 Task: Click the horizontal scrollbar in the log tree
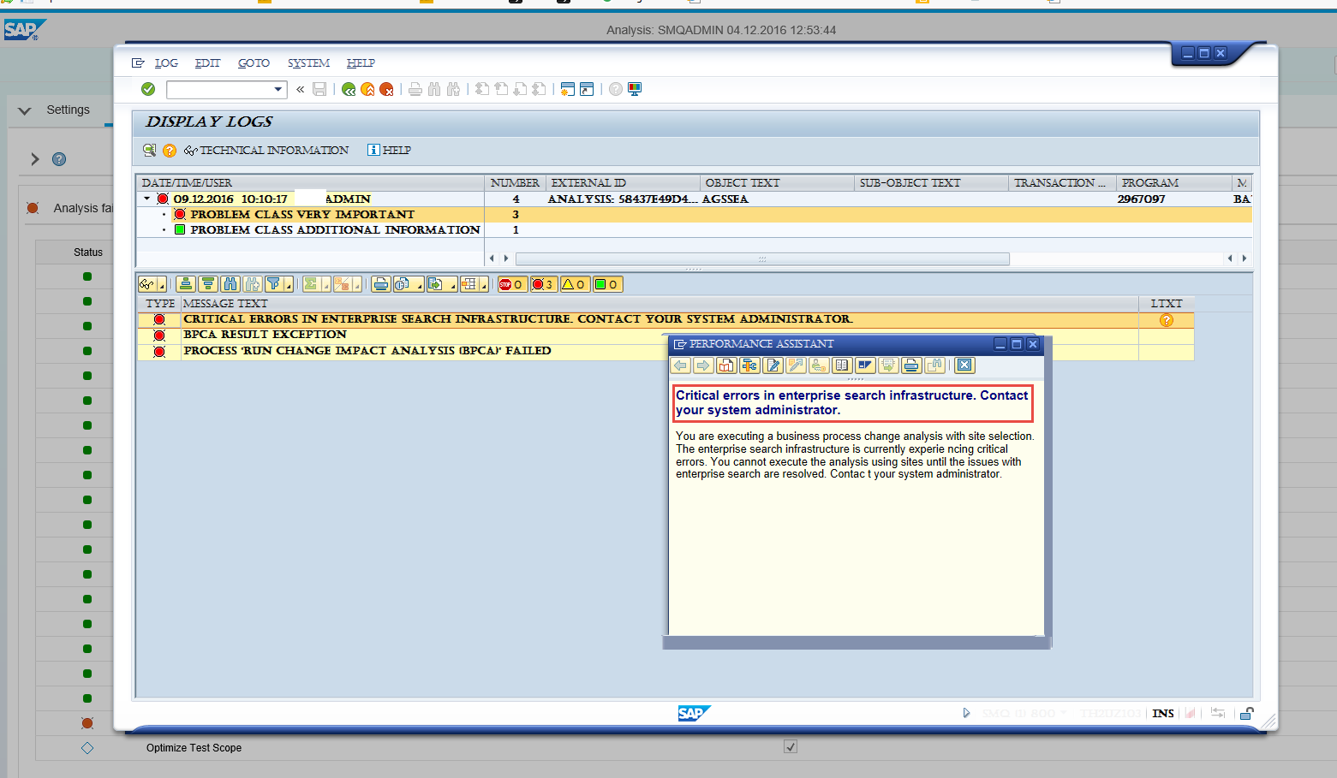pos(762,258)
